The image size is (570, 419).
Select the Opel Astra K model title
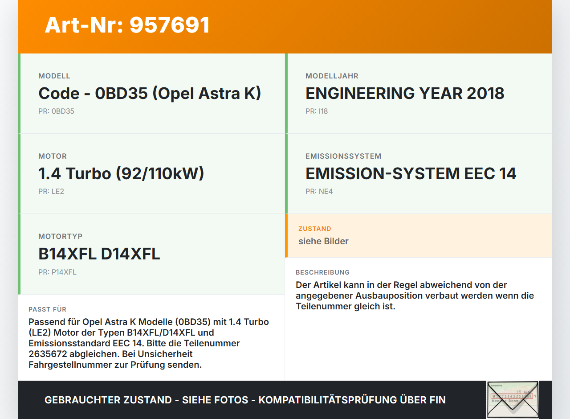pyautogui.click(x=150, y=93)
